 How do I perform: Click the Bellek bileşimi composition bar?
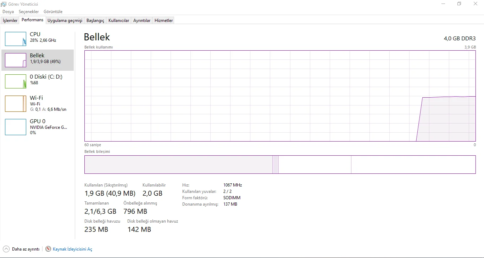point(280,164)
